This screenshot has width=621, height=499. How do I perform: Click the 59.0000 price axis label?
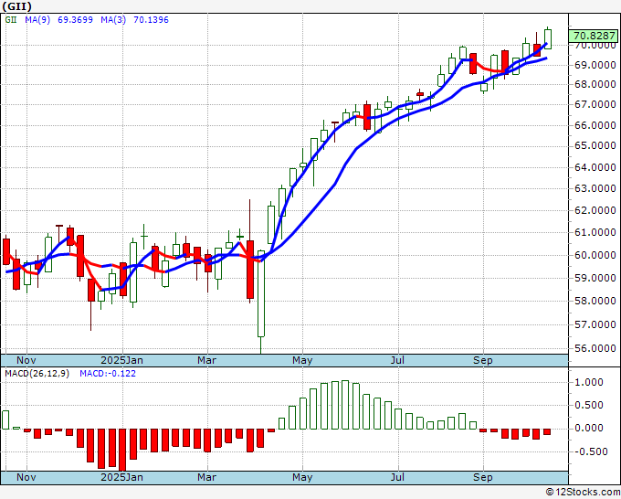click(x=595, y=278)
